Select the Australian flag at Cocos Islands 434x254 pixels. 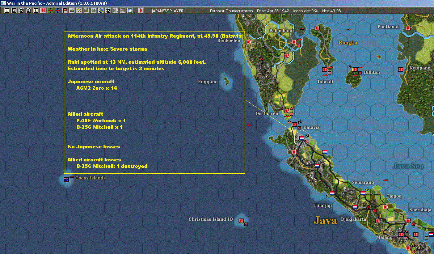(66, 179)
